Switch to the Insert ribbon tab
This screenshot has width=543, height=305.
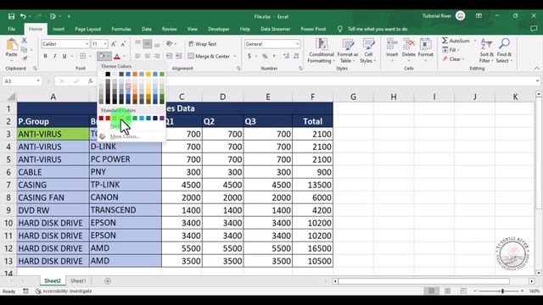59,29
